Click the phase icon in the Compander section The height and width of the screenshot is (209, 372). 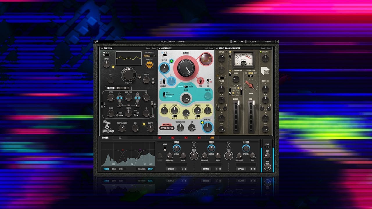(230, 70)
